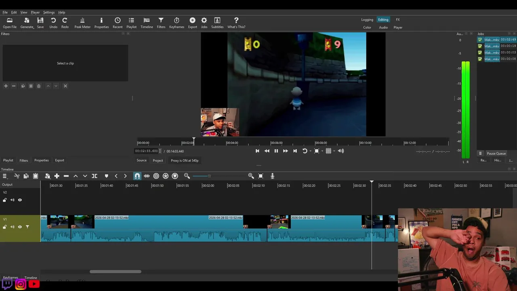Click the player volume speaker icon

(x=341, y=151)
